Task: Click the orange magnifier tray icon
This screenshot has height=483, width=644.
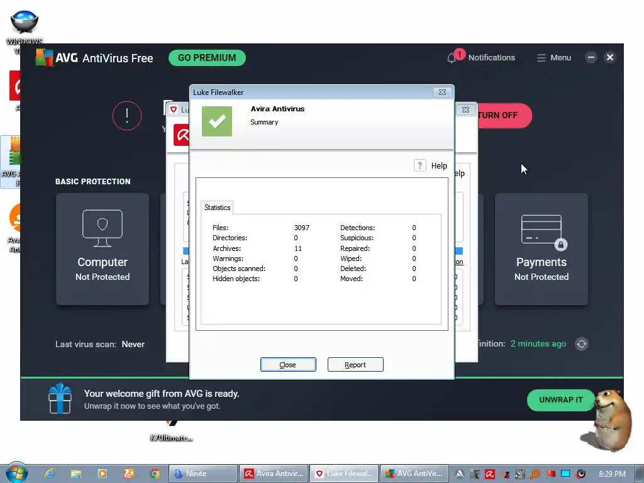Action: [535, 474]
